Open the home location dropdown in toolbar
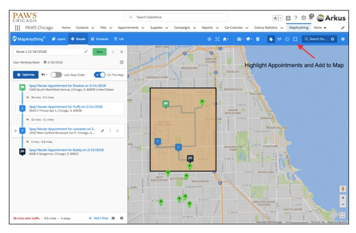Viewport: 356px width, 233px height. point(226,39)
